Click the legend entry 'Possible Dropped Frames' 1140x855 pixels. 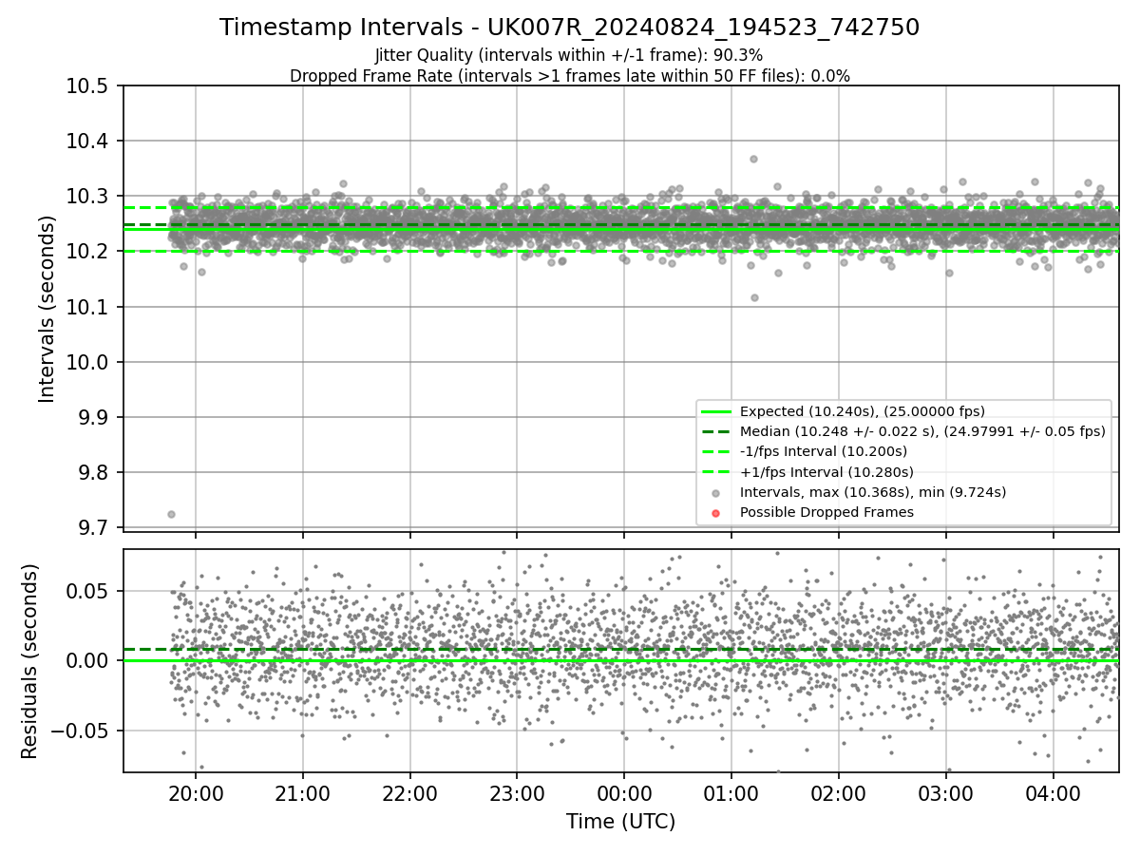pos(826,512)
